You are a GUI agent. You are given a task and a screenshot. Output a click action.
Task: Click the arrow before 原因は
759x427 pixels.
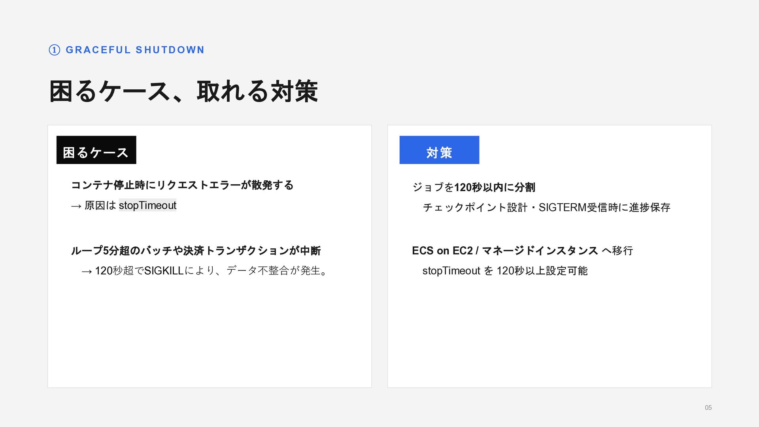coord(76,206)
